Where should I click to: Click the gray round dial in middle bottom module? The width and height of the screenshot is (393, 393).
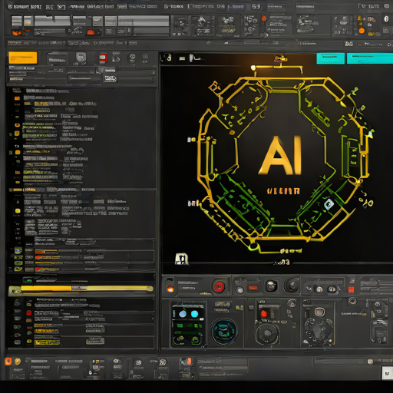267,334
